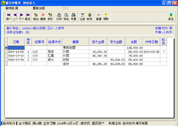Image resolution: width=178 pixels, height=126 pixels.
Task: Open the 重算余额 menu
Action: point(39,8)
